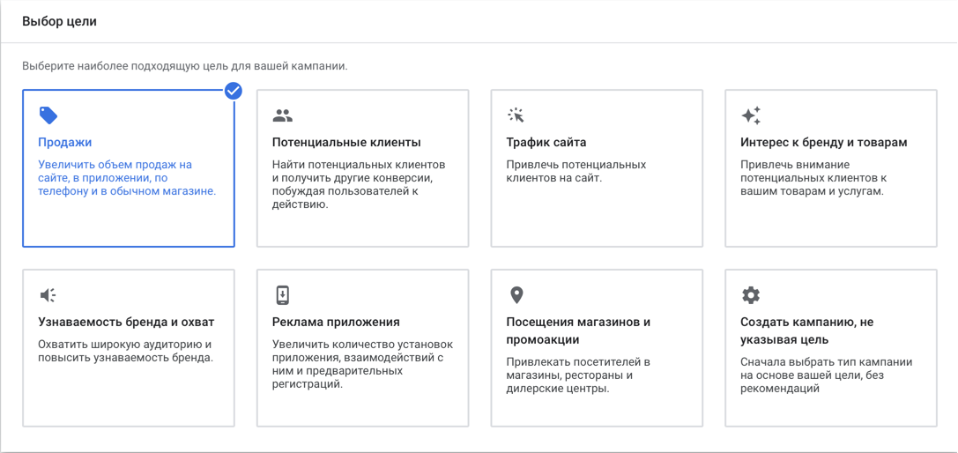The height and width of the screenshot is (453, 958).
Task: Select Посещения магазинов и промоакции heading
Action: pos(578,330)
